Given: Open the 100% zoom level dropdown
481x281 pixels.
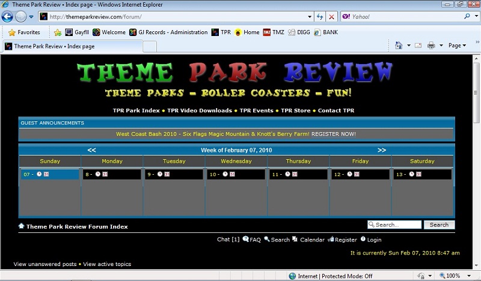Looking at the screenshot, I should tap(469, 276).
